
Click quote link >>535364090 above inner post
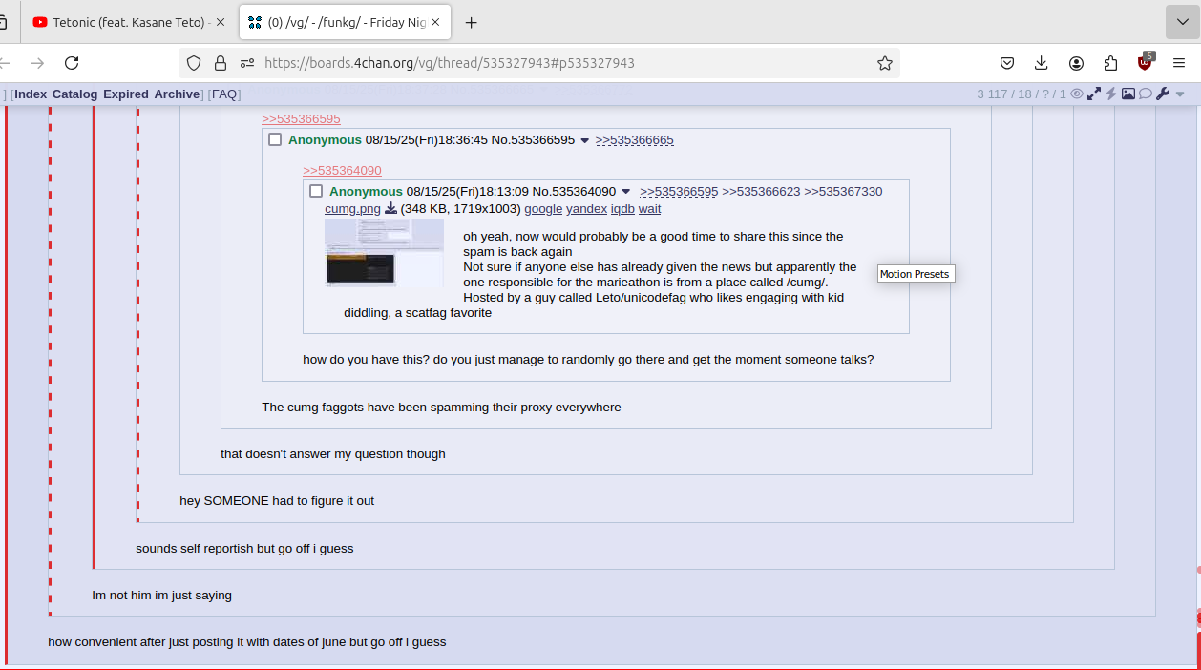[342, 170]
